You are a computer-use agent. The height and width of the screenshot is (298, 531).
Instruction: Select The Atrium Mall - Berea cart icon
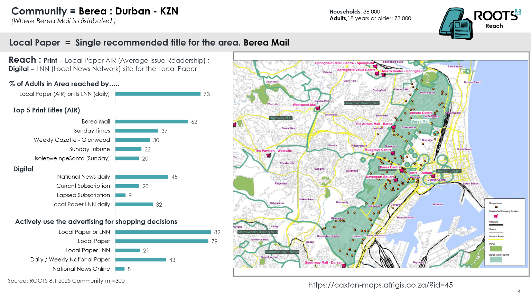pos(393,128)
